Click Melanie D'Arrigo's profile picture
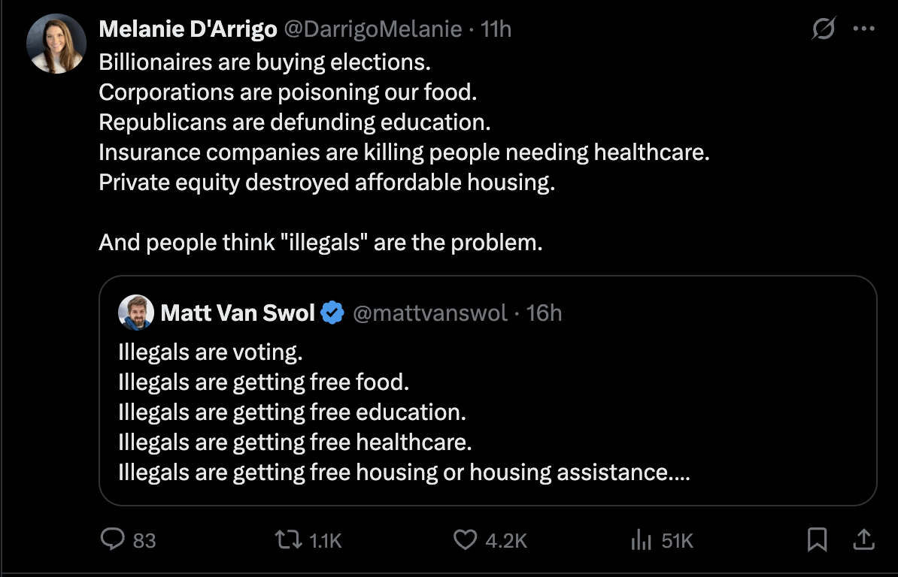898x577 pixels. point(56,44)
